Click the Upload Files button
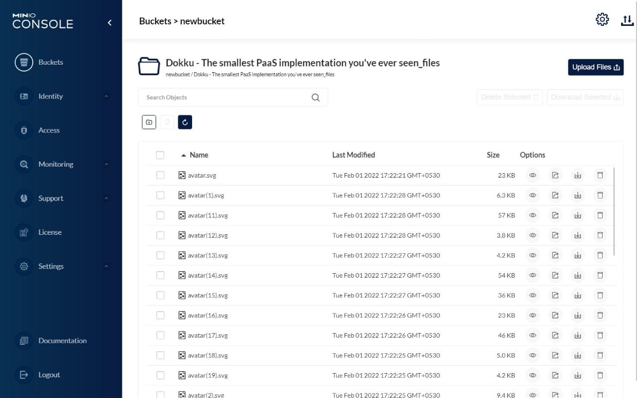This screenshot has height=398, width=637. (596, 67)
